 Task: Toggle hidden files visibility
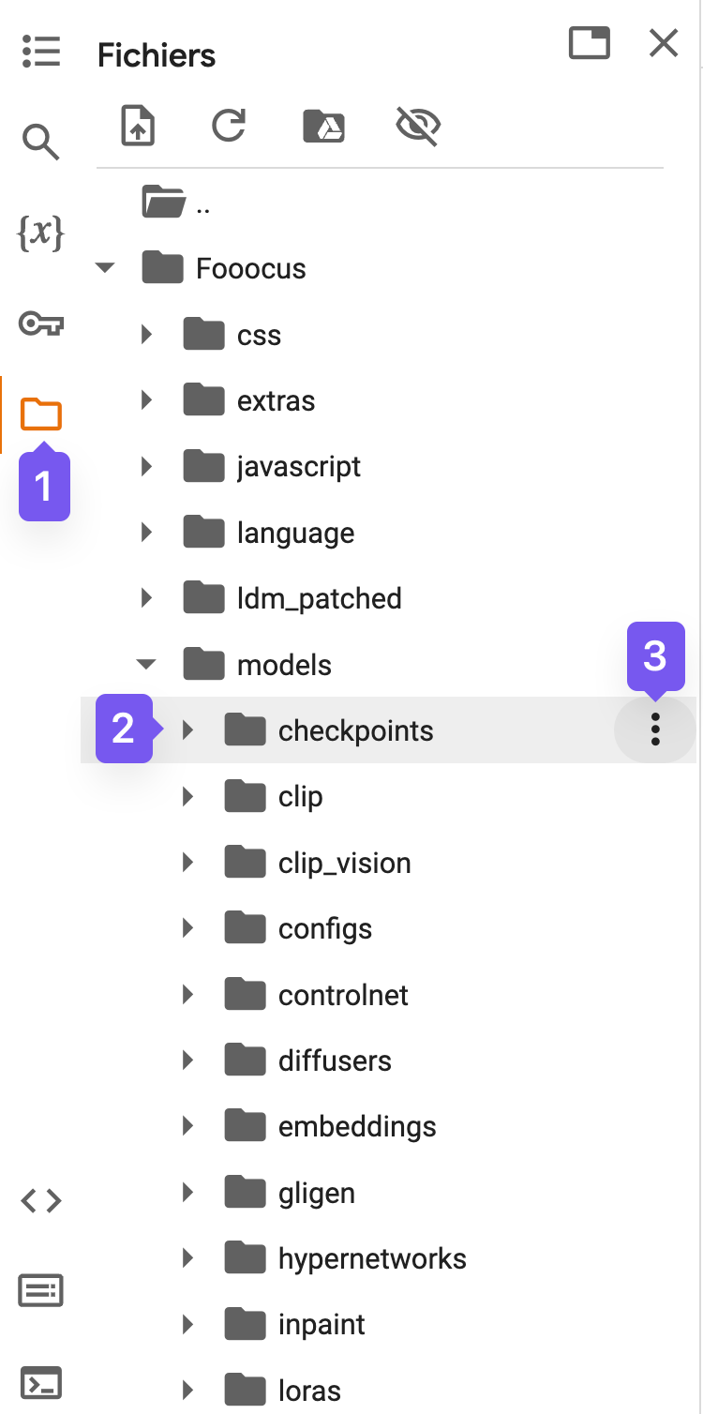pyautogui.click(x=418, y=126)
